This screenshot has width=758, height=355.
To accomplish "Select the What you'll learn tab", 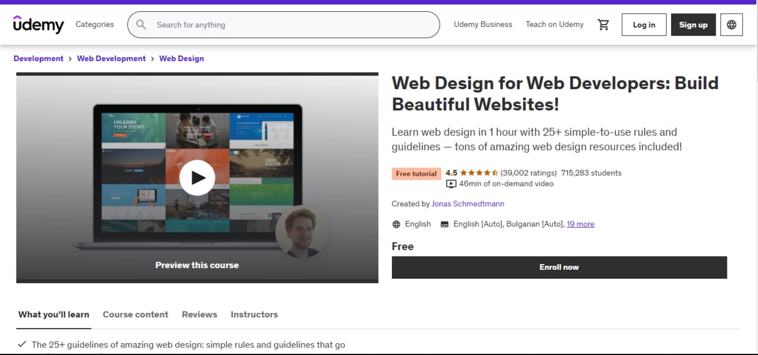I will pos(53,315).
